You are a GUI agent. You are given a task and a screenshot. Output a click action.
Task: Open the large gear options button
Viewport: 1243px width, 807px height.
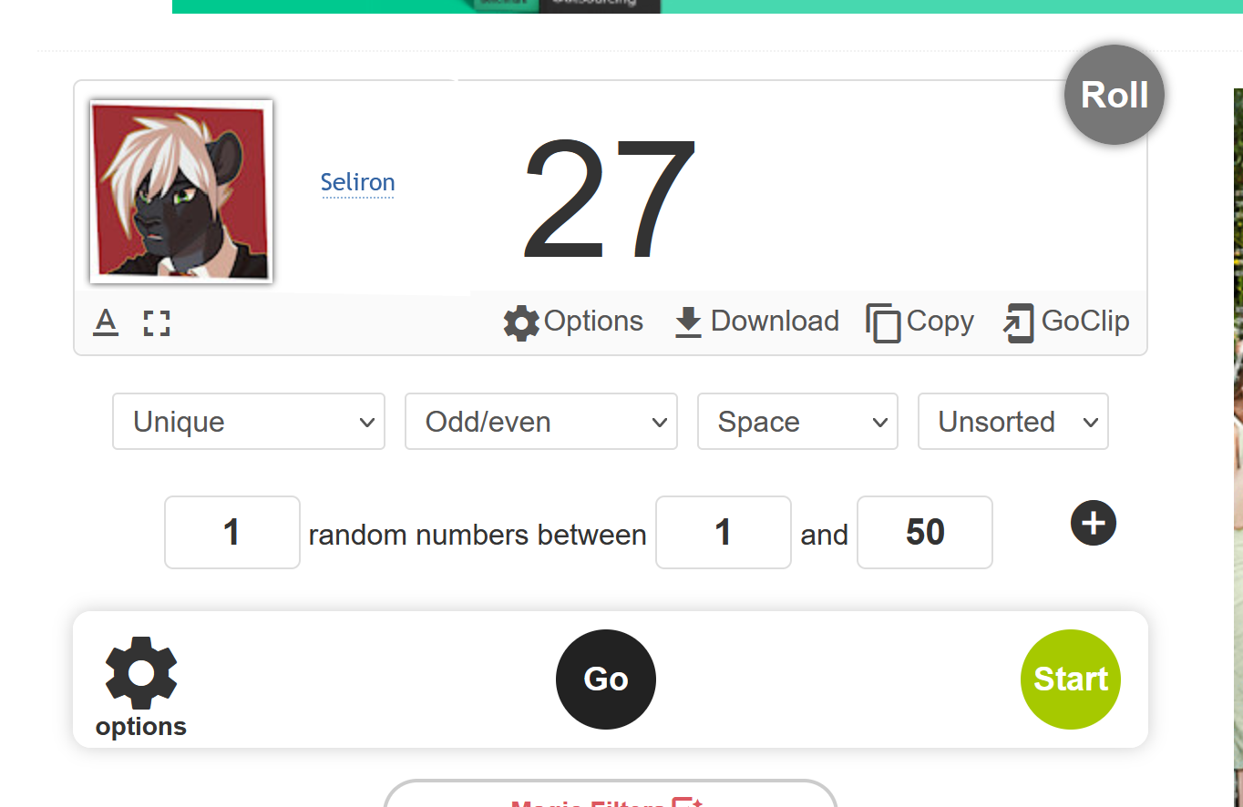coord(141,688)
